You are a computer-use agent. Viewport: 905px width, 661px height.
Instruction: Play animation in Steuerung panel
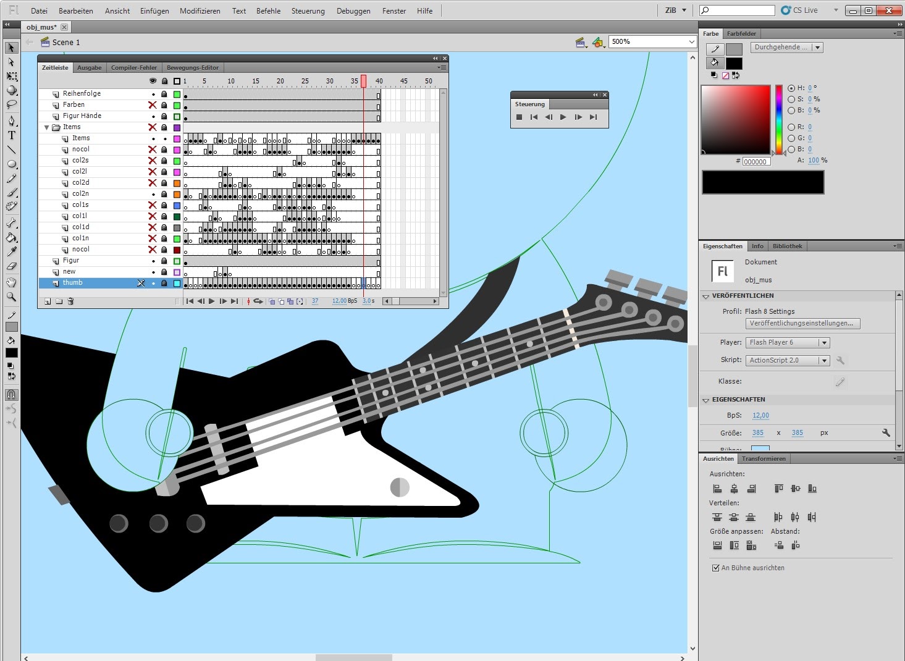563,117
